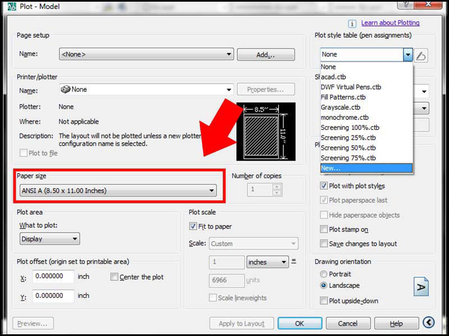Collapse the plot style table dropdown arrow
449x336 pixels.
pyautogui.click(x=408, y=54)
